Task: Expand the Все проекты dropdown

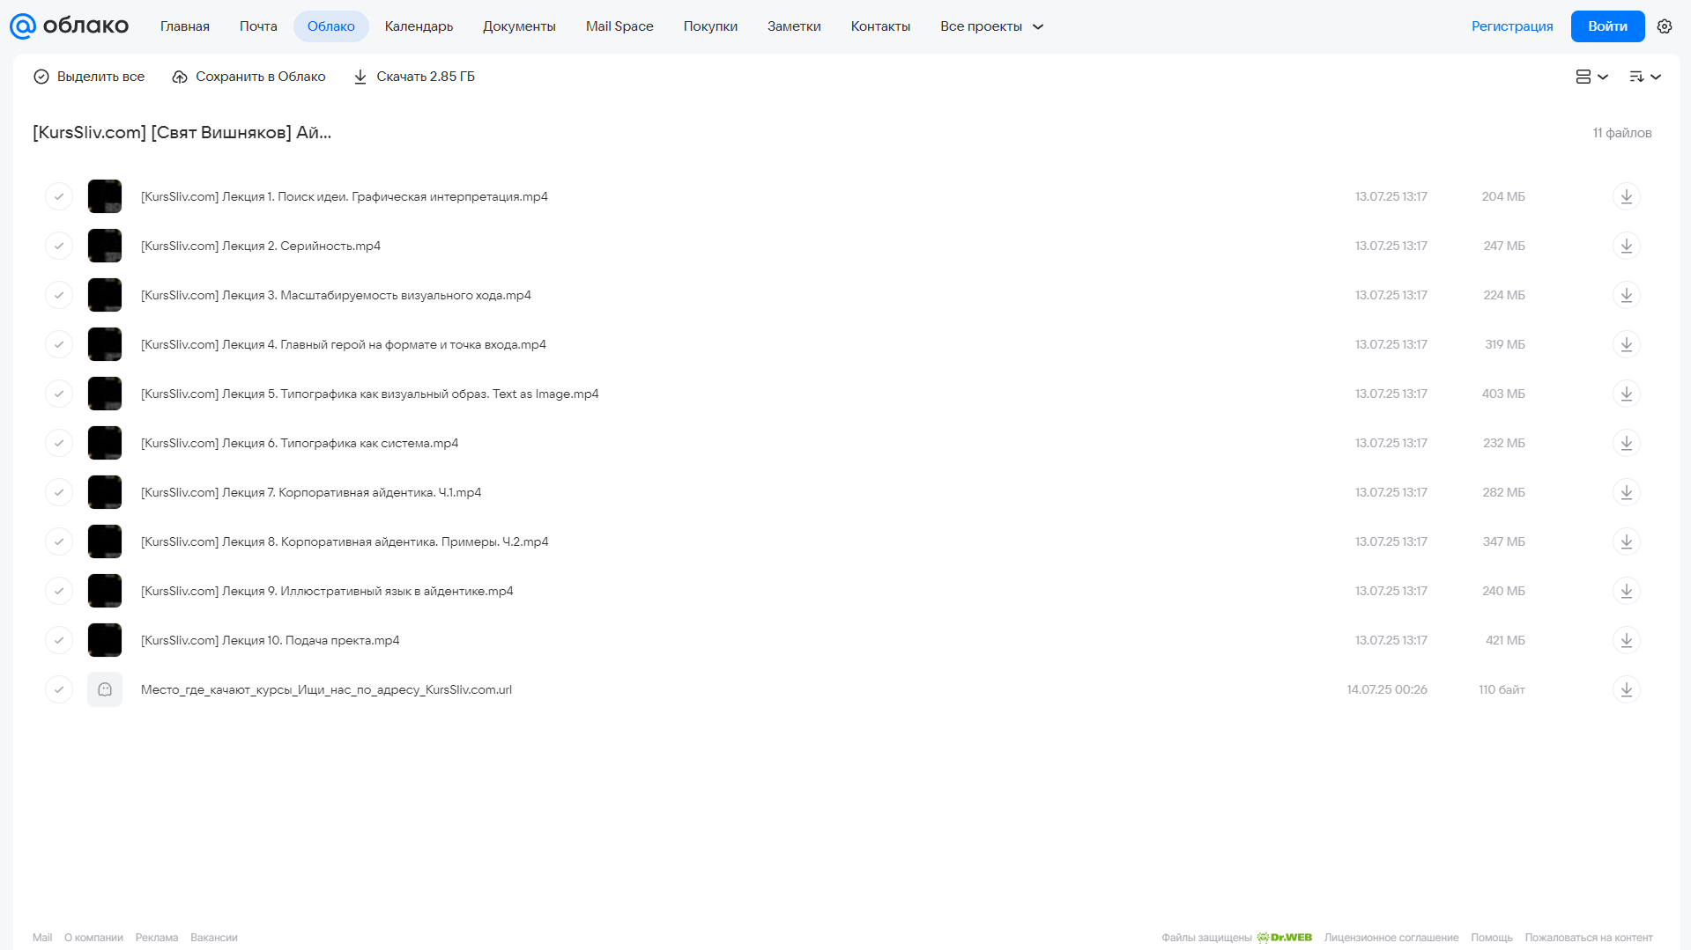Action: [x=991, y=26]
